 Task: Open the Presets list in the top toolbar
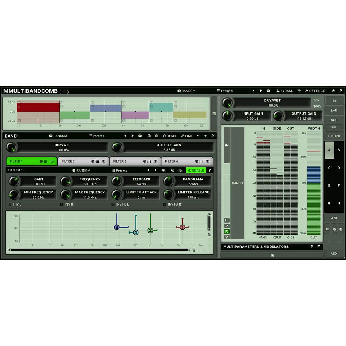click(x=225, y=91)
